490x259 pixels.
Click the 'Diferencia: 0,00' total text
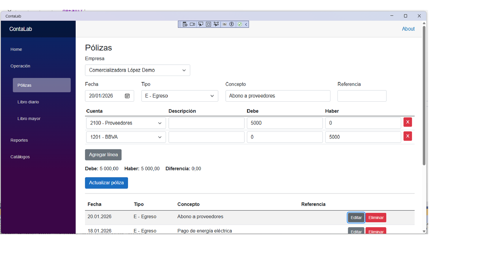pyautogui.click(x=183, y=169)
